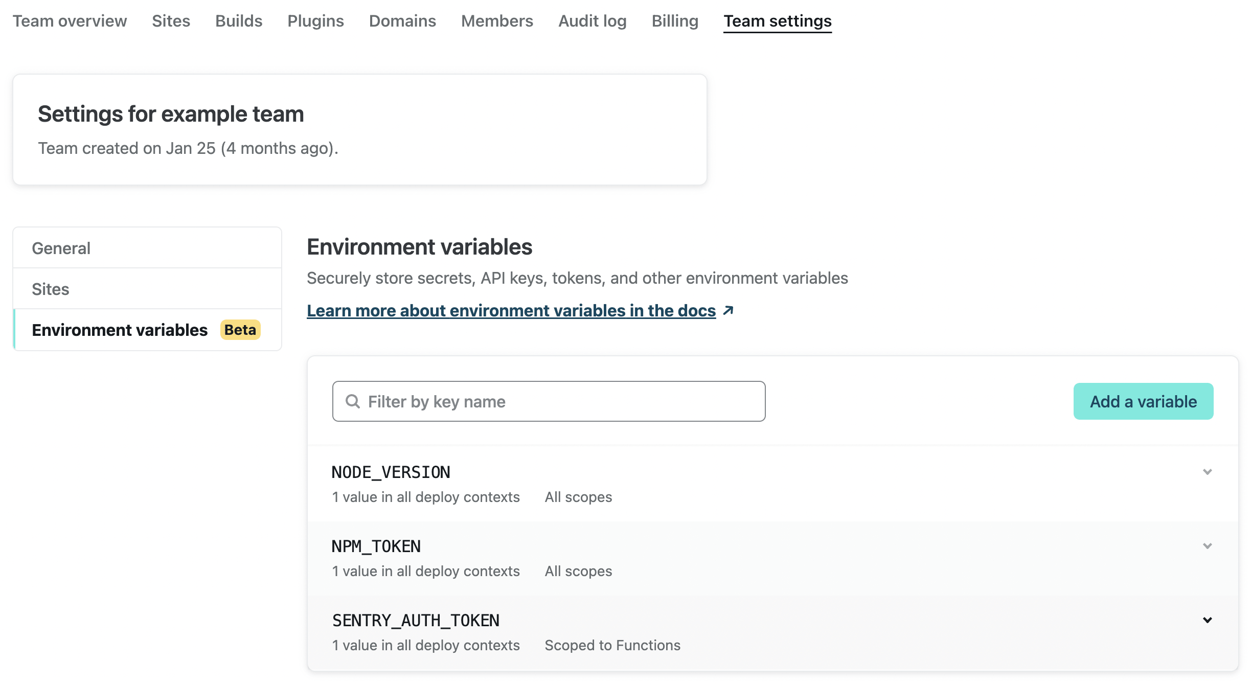1251x685 pixels.
Task: Go to the Plugins tab
Action: coord(315,21)
